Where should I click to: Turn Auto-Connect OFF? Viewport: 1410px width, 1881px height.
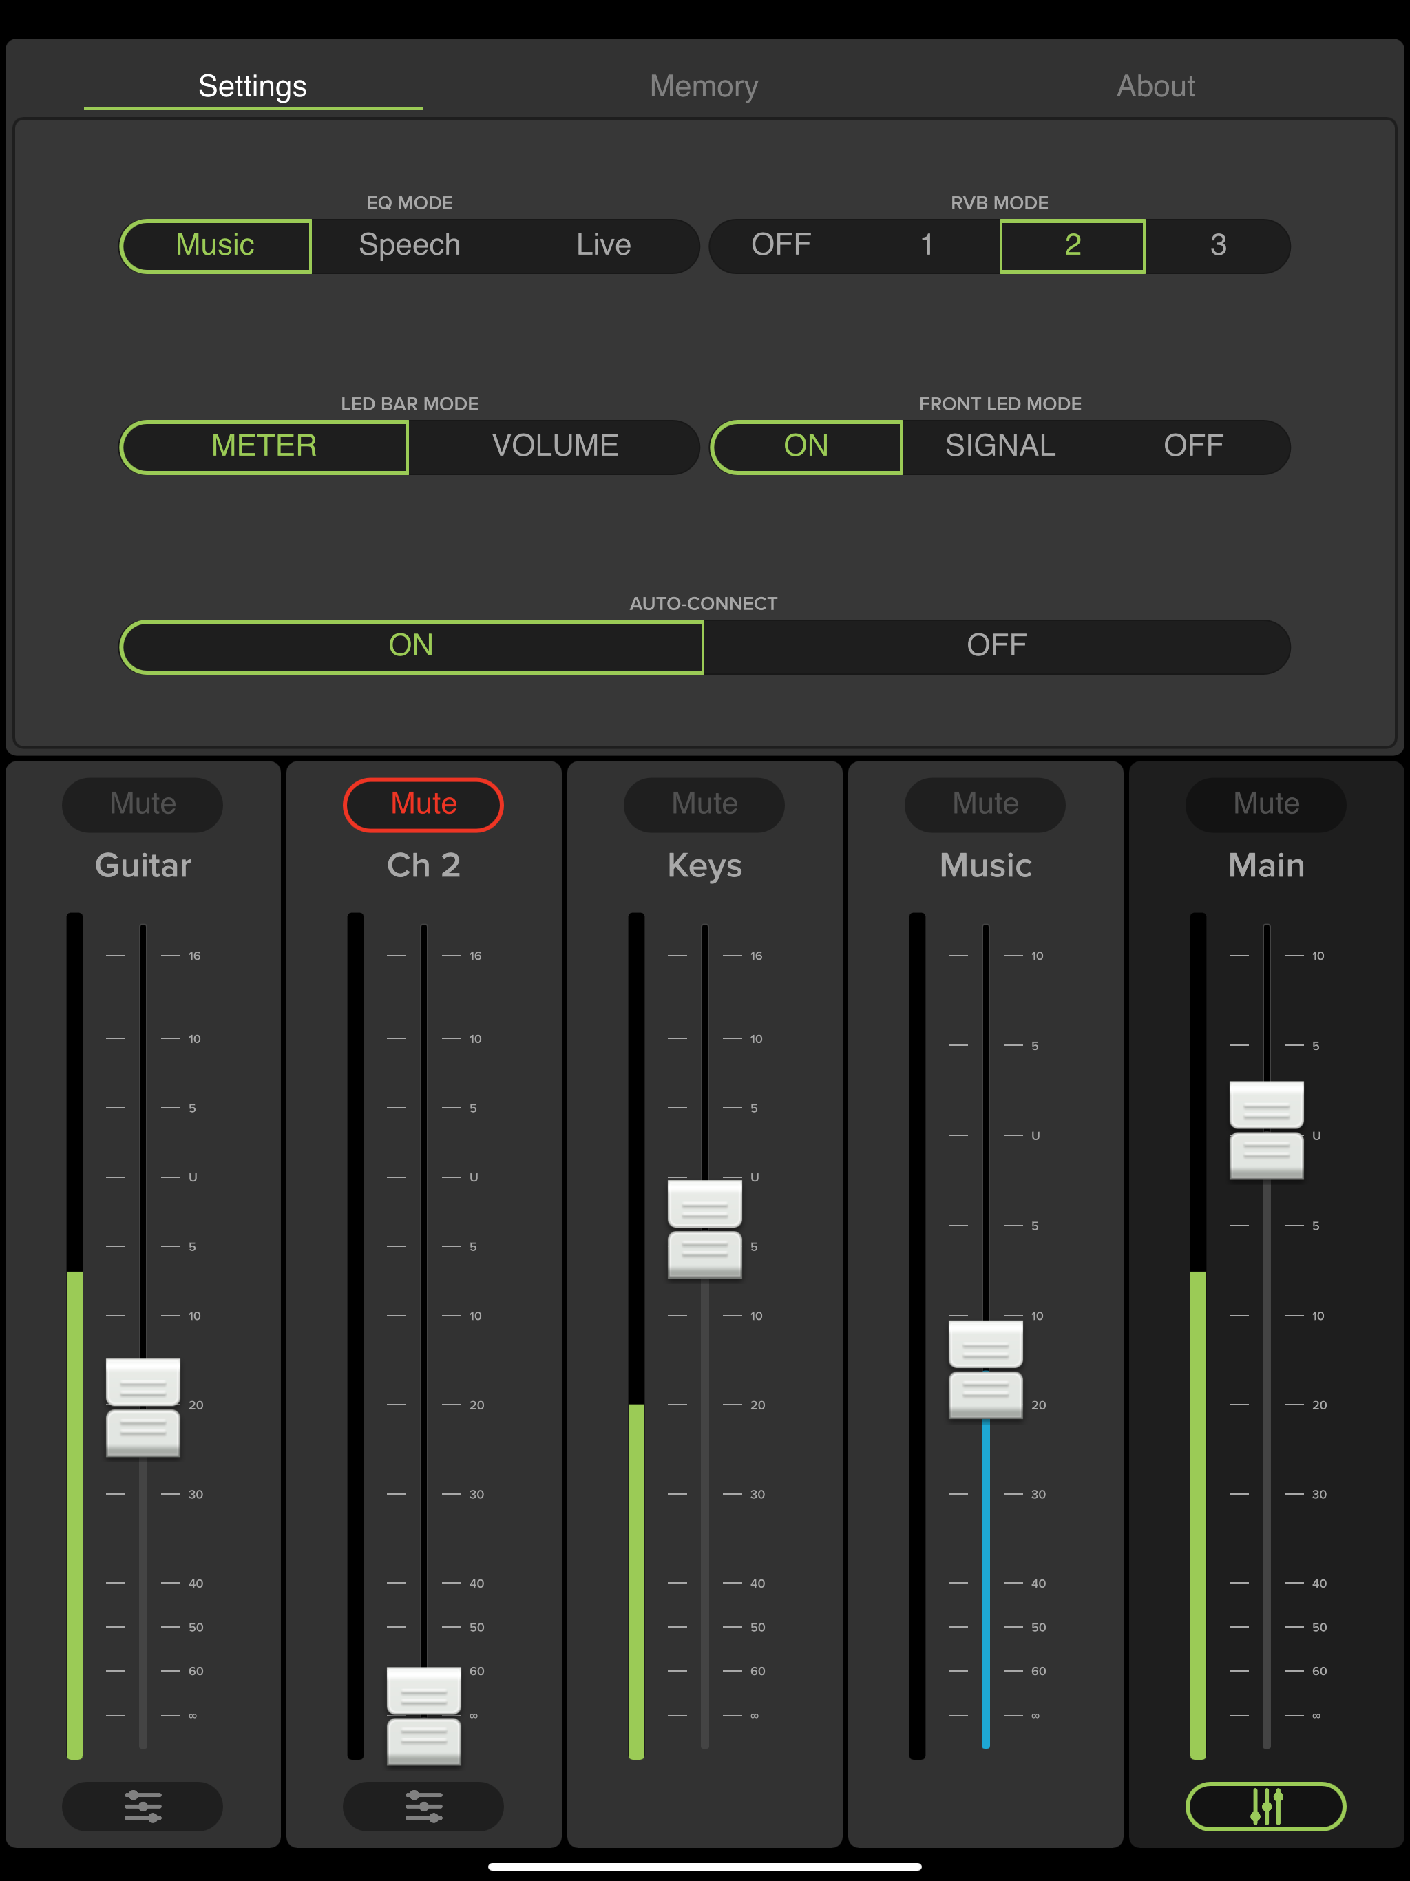coord(997,647)
